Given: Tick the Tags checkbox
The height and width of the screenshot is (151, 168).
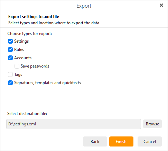Looking at the screenshot, I should [x=10, y=74].
